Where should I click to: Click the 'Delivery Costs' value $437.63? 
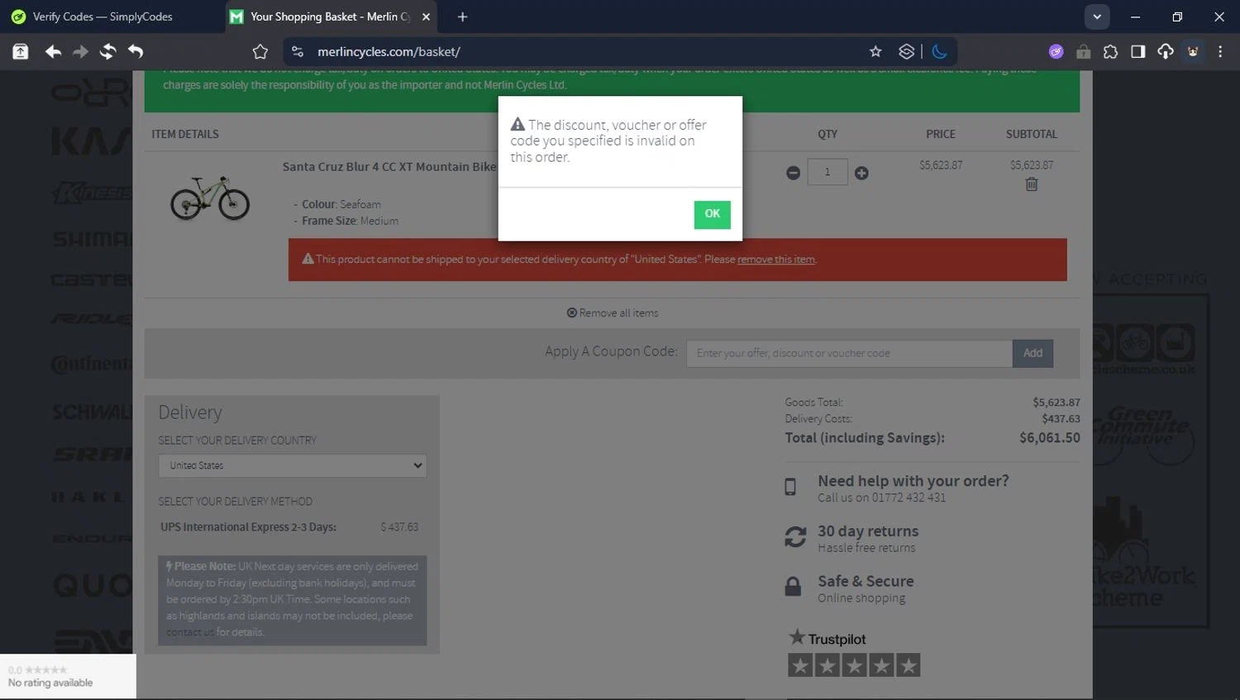(1061, 419)
